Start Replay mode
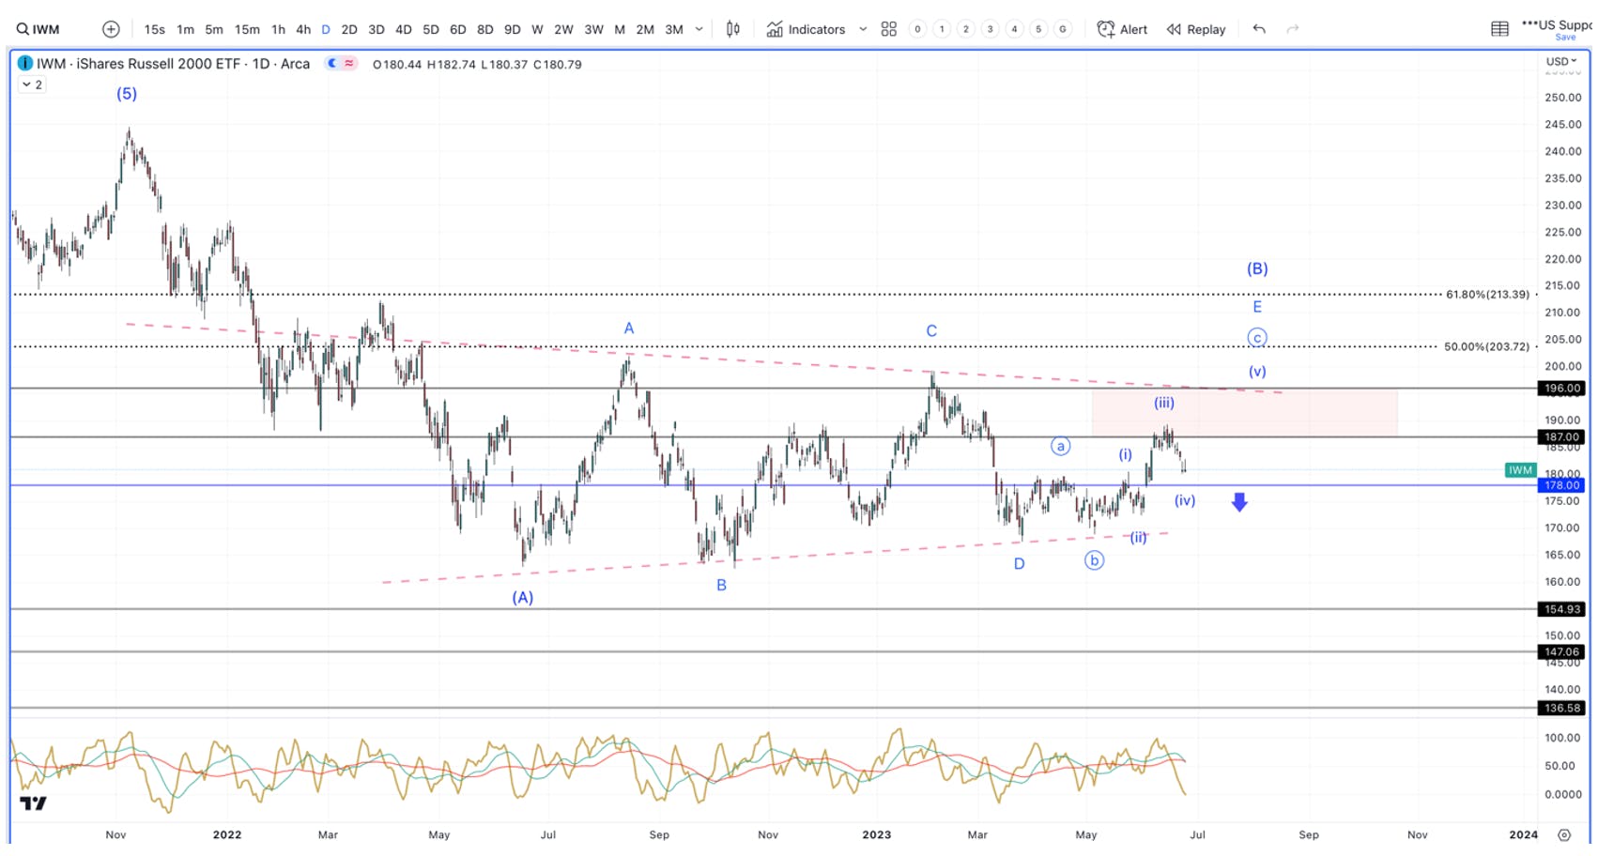 coord(1196,29)
